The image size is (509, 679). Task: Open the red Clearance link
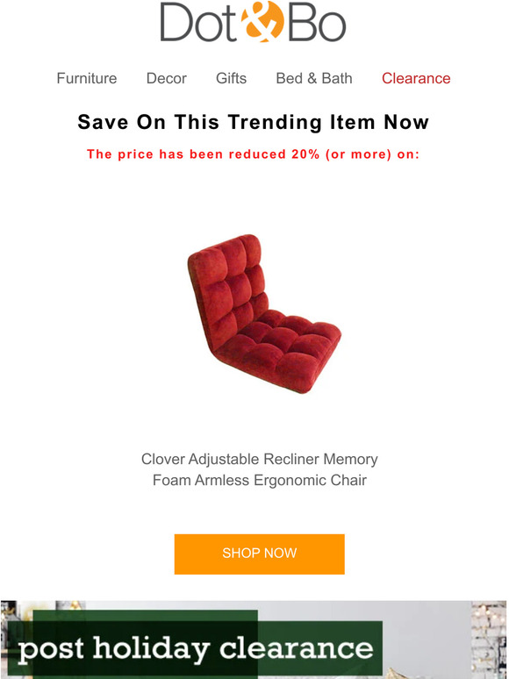(x=416, y=78)
